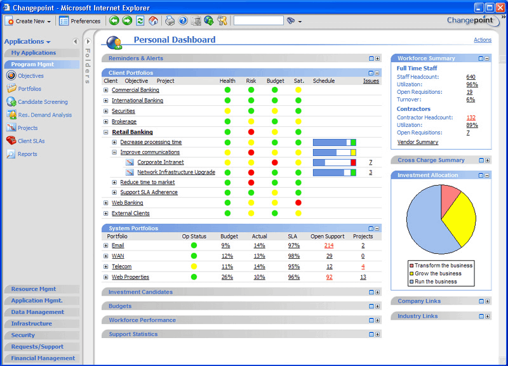The width and height of the screenshot is (508, 366).
Task: Open help with the blue question mark icon
Action: 183,21
